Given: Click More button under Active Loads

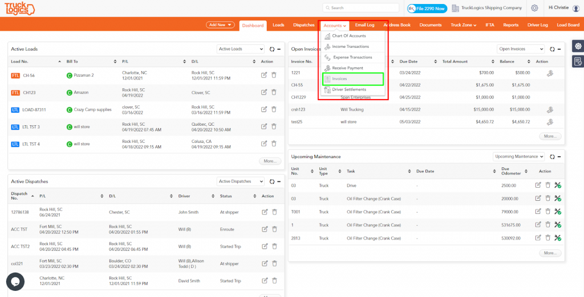Looking at the screenshot, I should coord(270,162).
